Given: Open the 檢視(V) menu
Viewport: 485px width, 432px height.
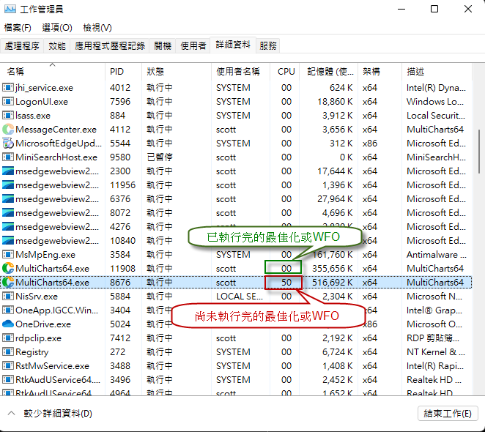Looking at the screenshot, I should pos(97,28).
